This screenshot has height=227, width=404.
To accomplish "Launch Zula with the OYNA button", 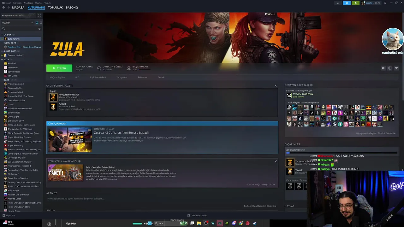I will coord(59,68).
